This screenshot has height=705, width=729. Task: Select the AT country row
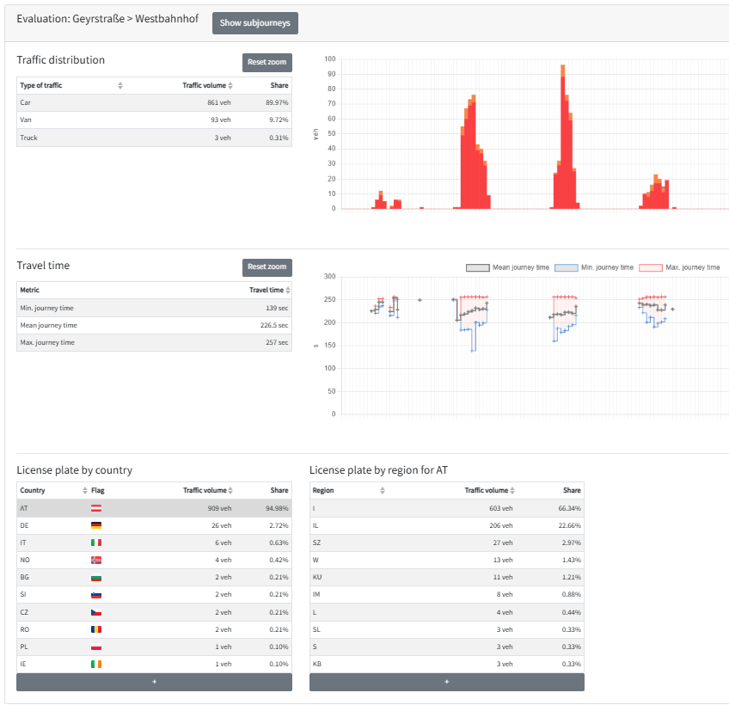(155, 508)
